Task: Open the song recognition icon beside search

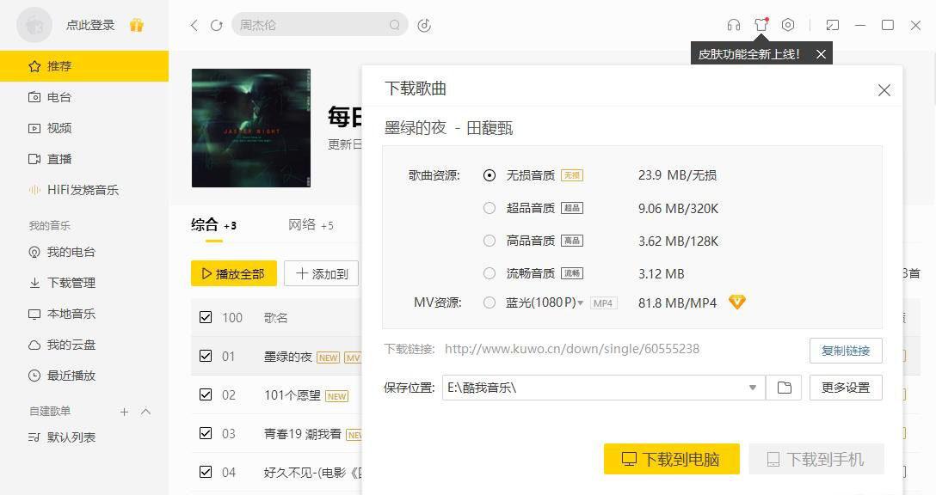Action: (x=424, y=25)
